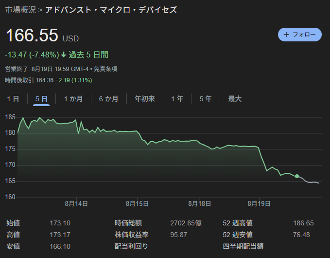Select the 年初来 year-to-date tab
This screenshot has width=330, height=258.
point(145,99)
